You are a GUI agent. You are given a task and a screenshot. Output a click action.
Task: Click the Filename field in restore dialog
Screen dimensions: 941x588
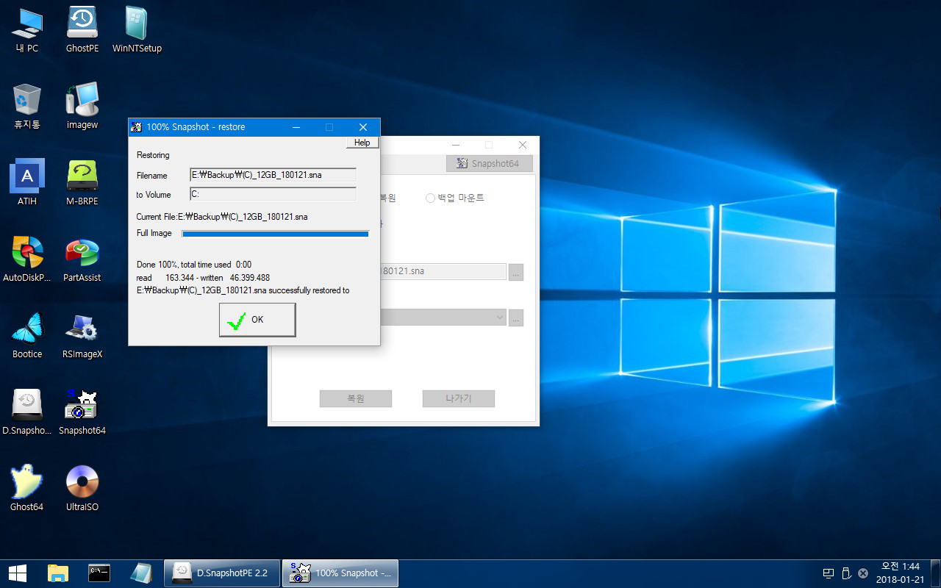click(x=273, y=175)
